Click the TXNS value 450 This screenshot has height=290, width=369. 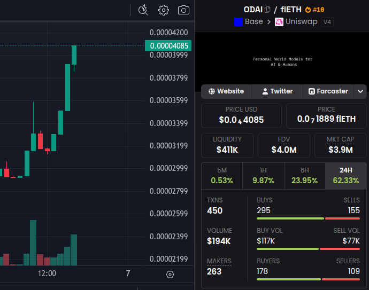pos(214,210)
